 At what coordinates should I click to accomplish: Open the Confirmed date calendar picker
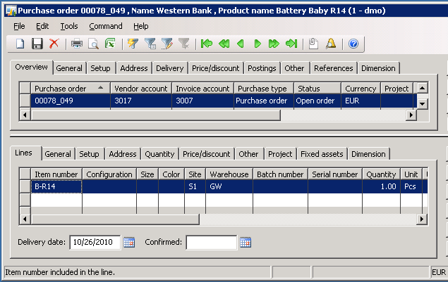click(x=246, y=243)
